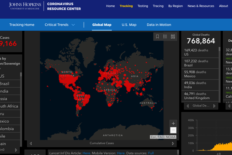This screenshot has height=155, width=232.
Task: Click the 49,036 deaths India entry
Action: (200, 85)
